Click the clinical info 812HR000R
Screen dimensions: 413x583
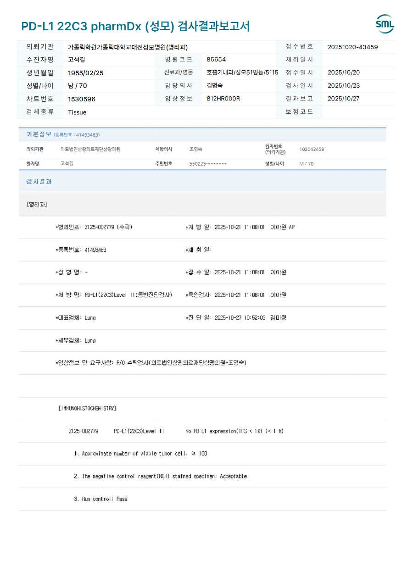(223, 99)
